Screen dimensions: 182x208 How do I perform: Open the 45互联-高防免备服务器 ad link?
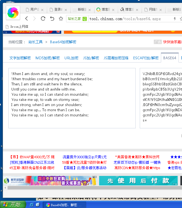tap(32, 168)
